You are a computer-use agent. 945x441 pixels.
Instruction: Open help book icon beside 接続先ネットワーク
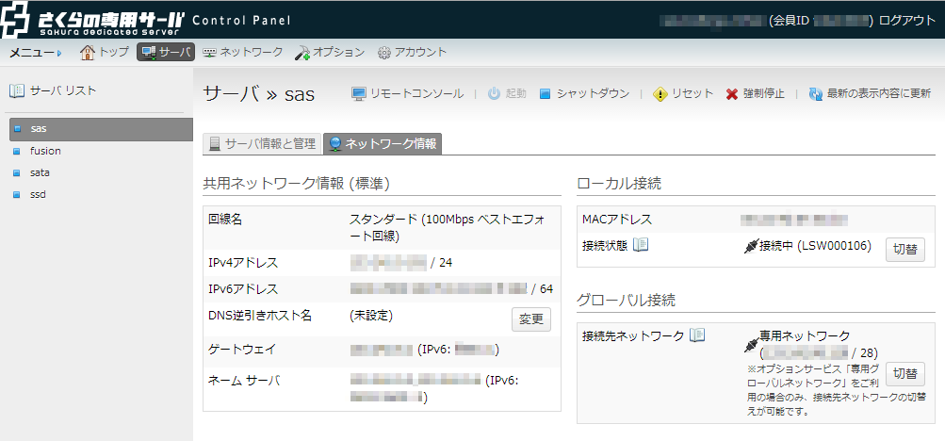point(697,335)
